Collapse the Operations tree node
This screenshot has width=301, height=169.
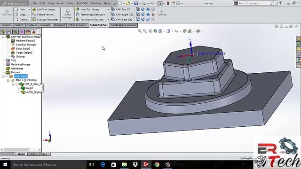[x=3, y=77]
